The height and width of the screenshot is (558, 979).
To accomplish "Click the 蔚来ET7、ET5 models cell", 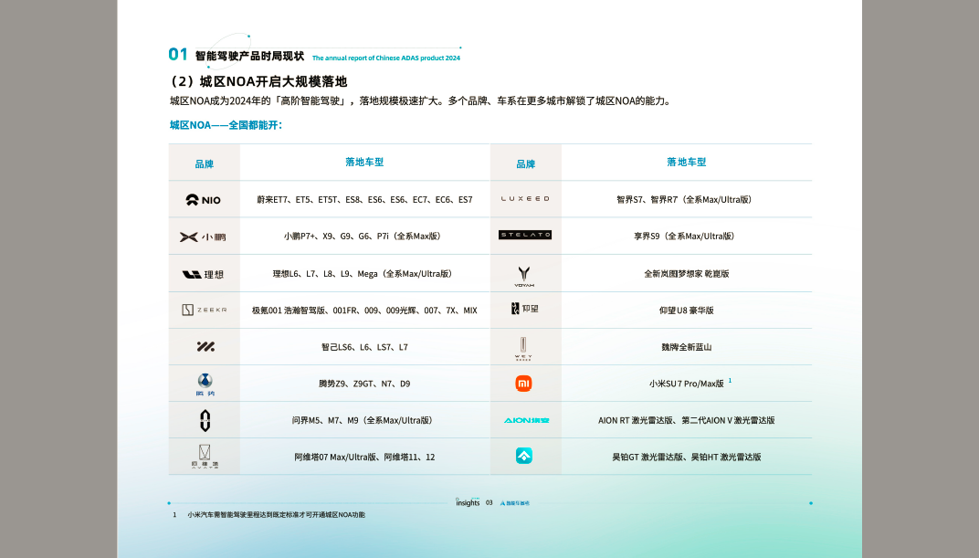I will point(364,200).
